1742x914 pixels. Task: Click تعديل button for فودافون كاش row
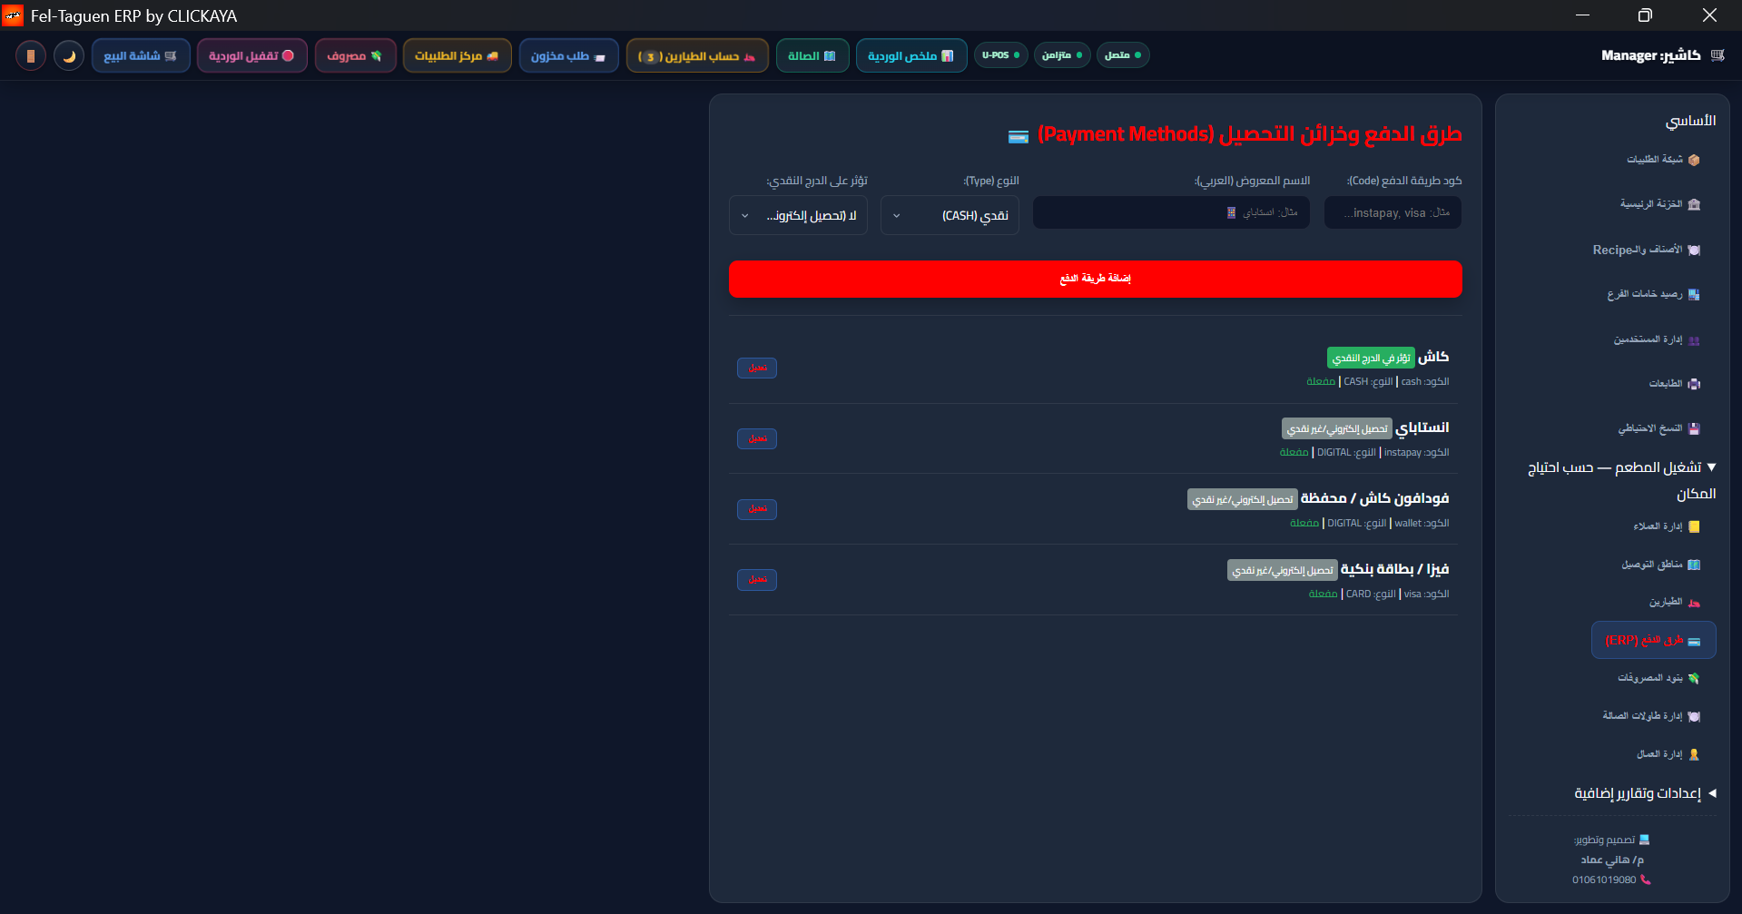(757, 509)
